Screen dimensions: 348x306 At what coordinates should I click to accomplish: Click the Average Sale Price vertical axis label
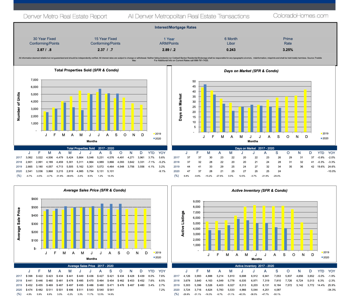click(x=18, y=224)
